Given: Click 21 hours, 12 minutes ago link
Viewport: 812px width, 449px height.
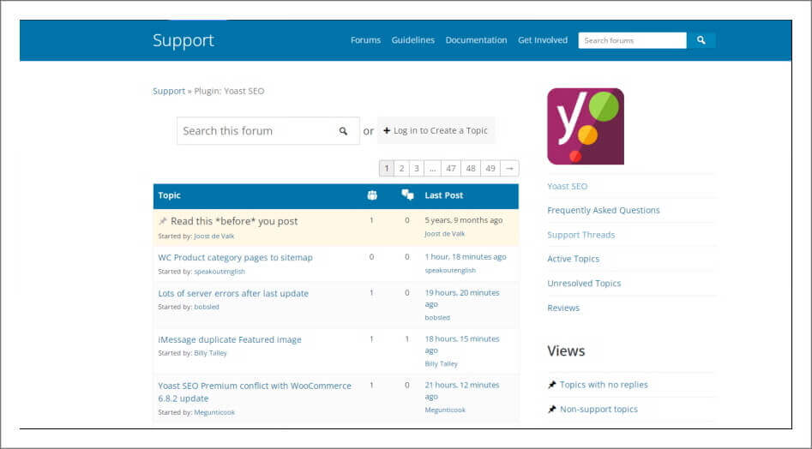Looking at the screenshot, I should 462,391.
